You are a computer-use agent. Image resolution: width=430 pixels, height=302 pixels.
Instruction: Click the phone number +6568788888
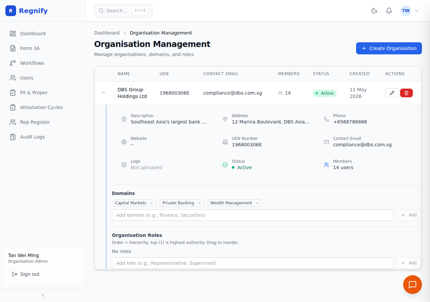350,122
